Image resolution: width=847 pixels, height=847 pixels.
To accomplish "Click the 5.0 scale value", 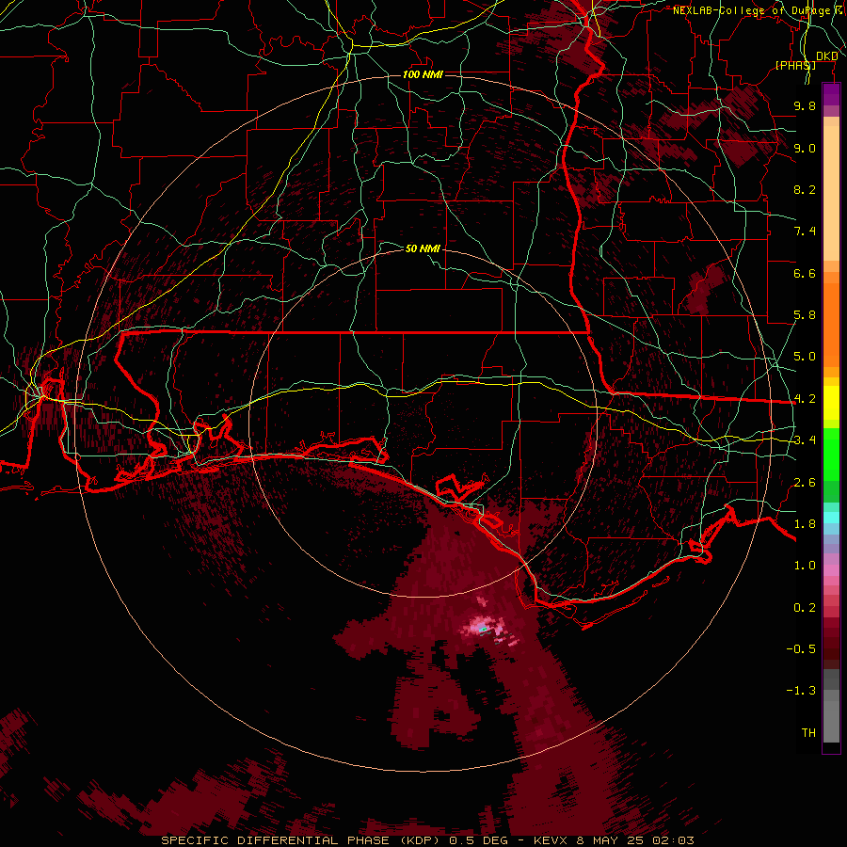I will pyautogui.click(x=805, y=357).
